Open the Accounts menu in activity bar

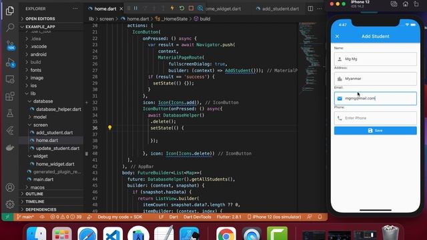point(10,187)
